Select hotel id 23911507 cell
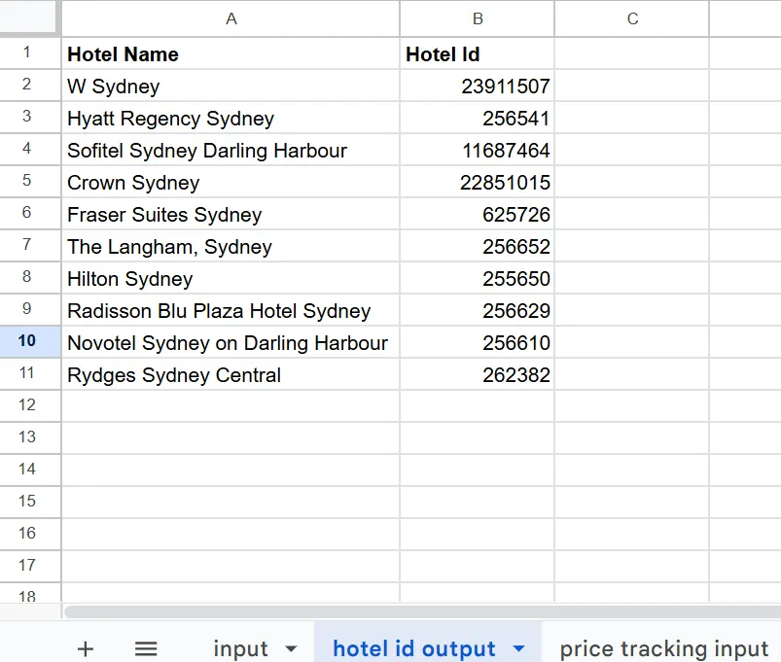 [478, 87]
